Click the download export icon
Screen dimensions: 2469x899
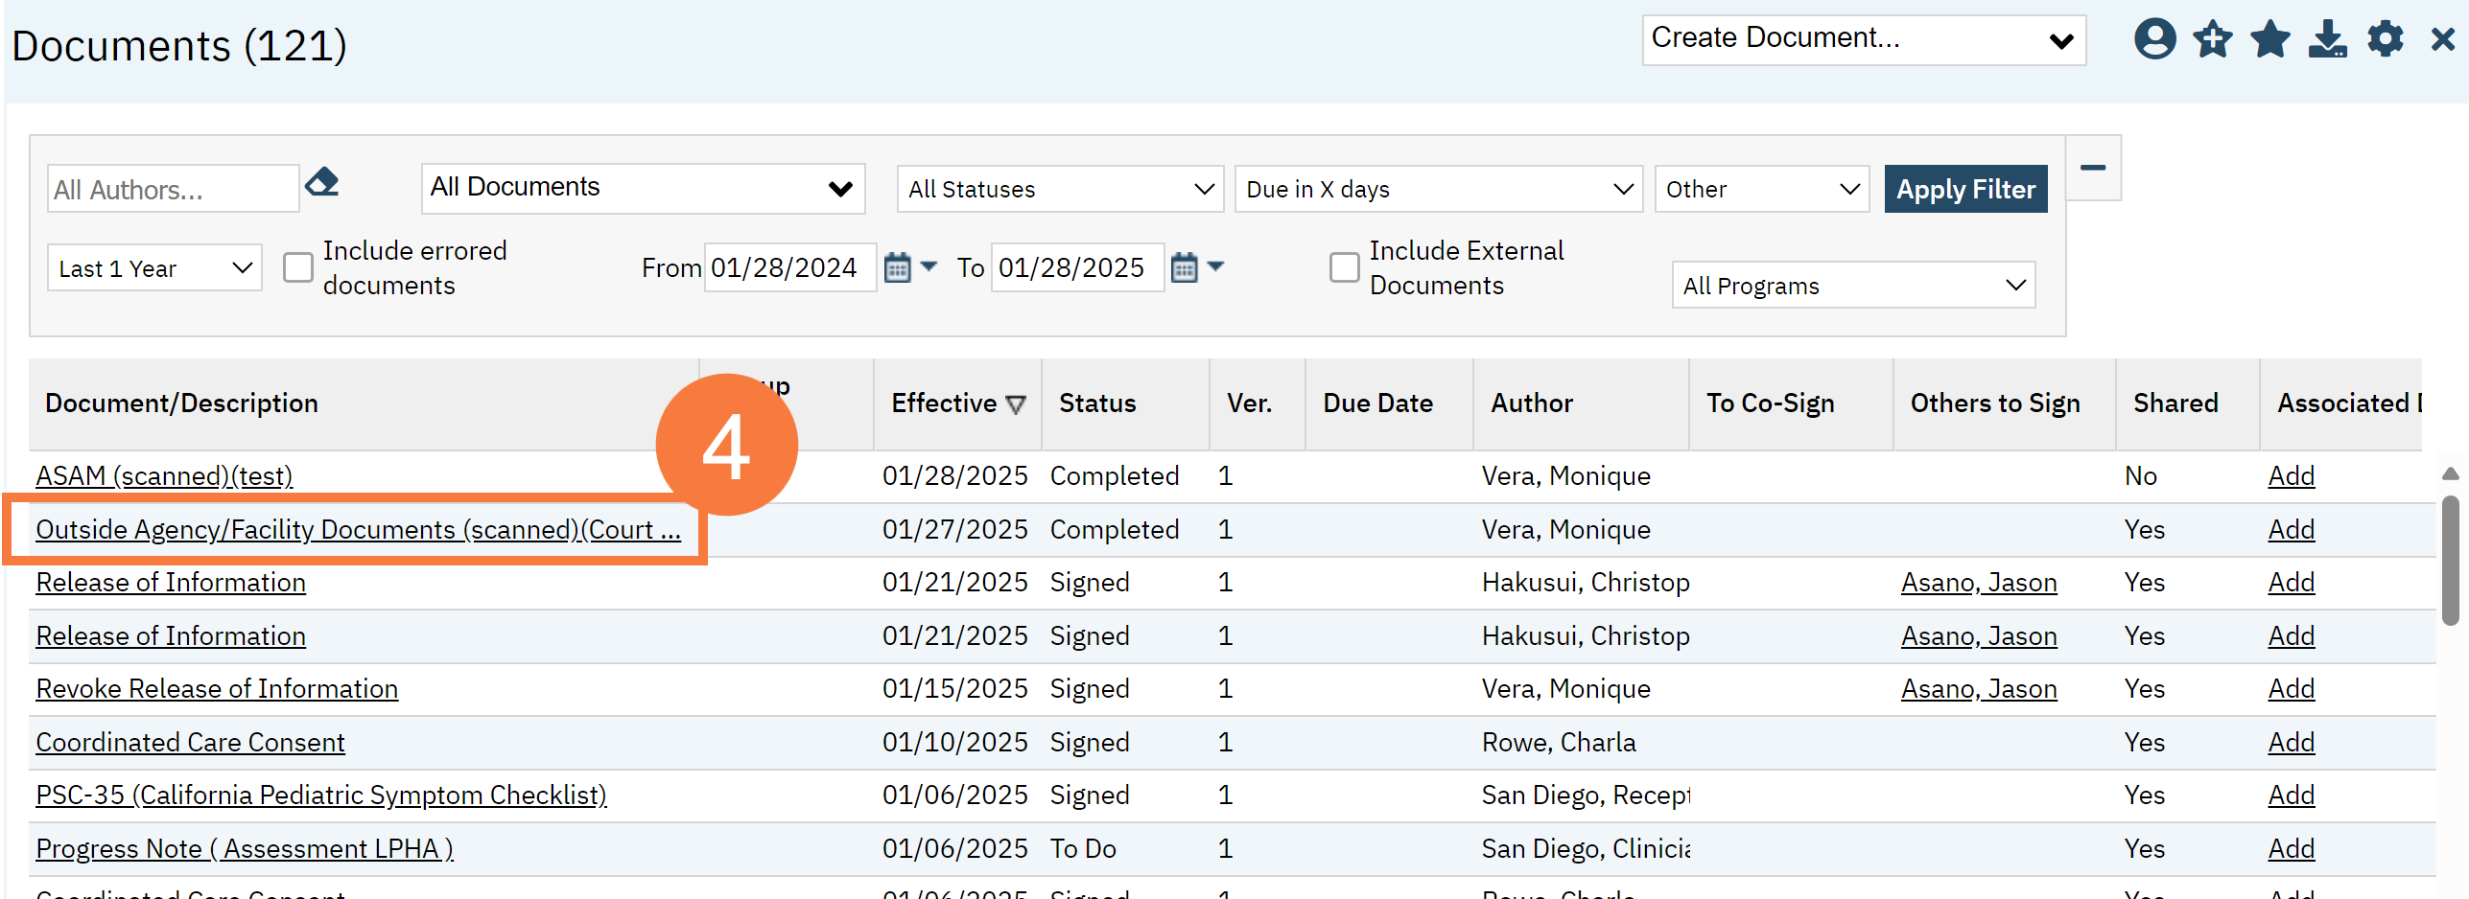point(2327,40)
